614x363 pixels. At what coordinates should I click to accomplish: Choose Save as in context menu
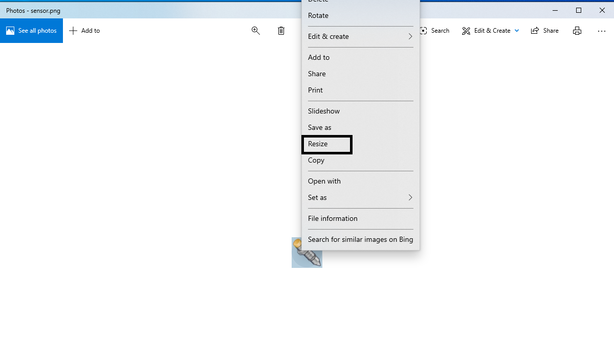tap(361, 127)
